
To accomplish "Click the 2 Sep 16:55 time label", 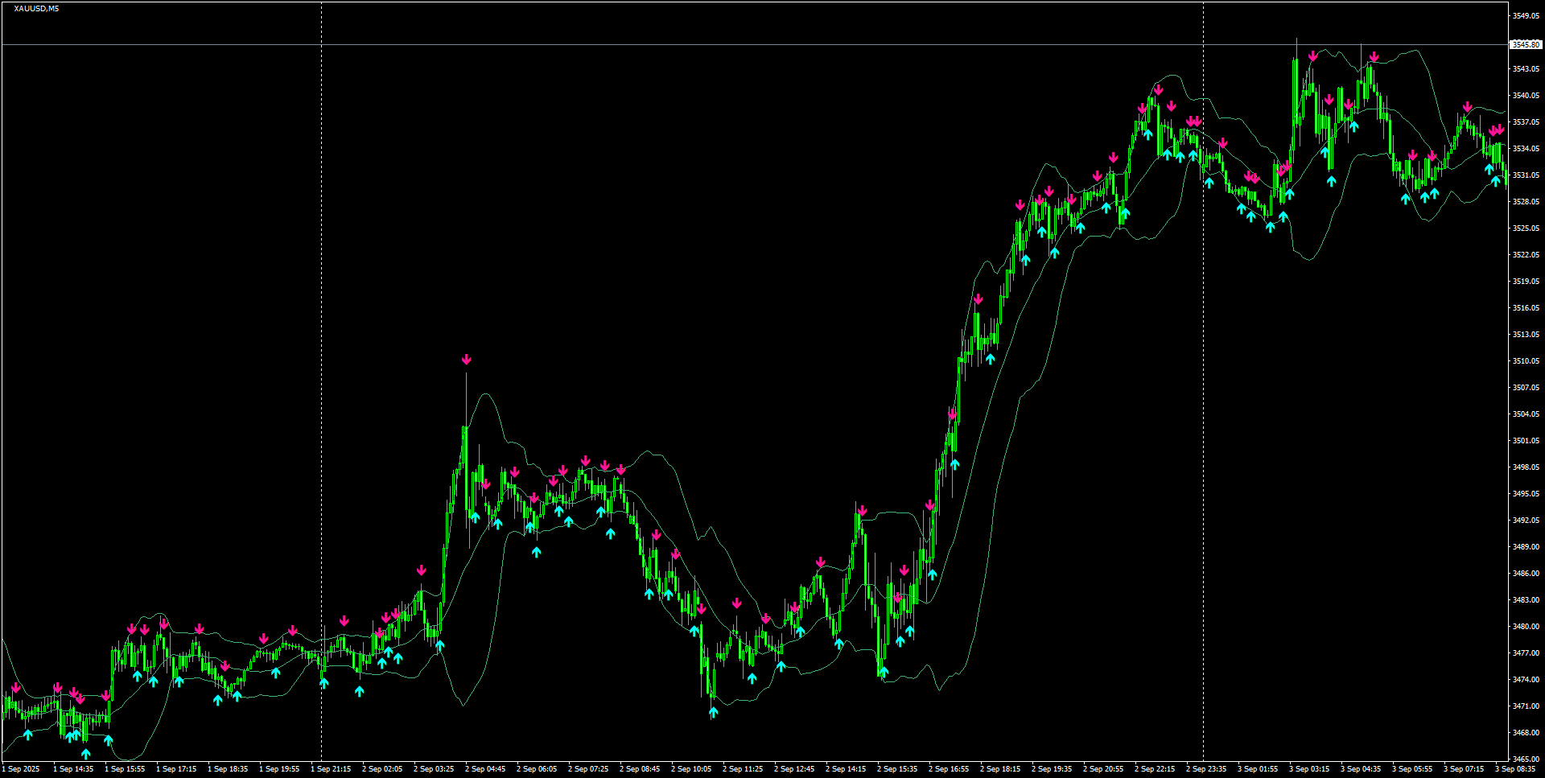I will (949, 769).
